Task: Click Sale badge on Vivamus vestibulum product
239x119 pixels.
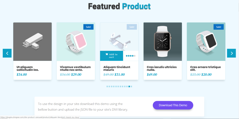Action: tap(89, 27)
